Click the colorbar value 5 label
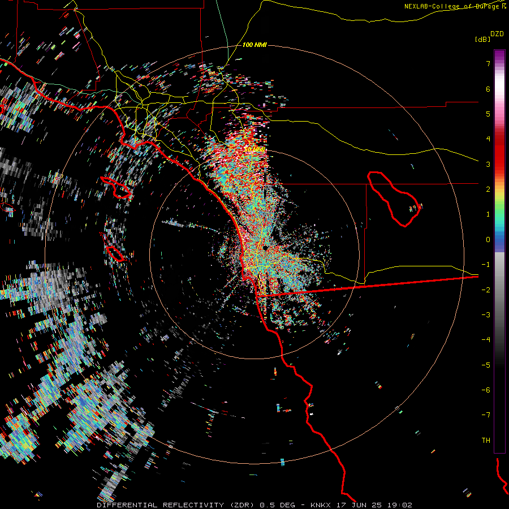The image size is (509, 509). [x=488, y=114]
